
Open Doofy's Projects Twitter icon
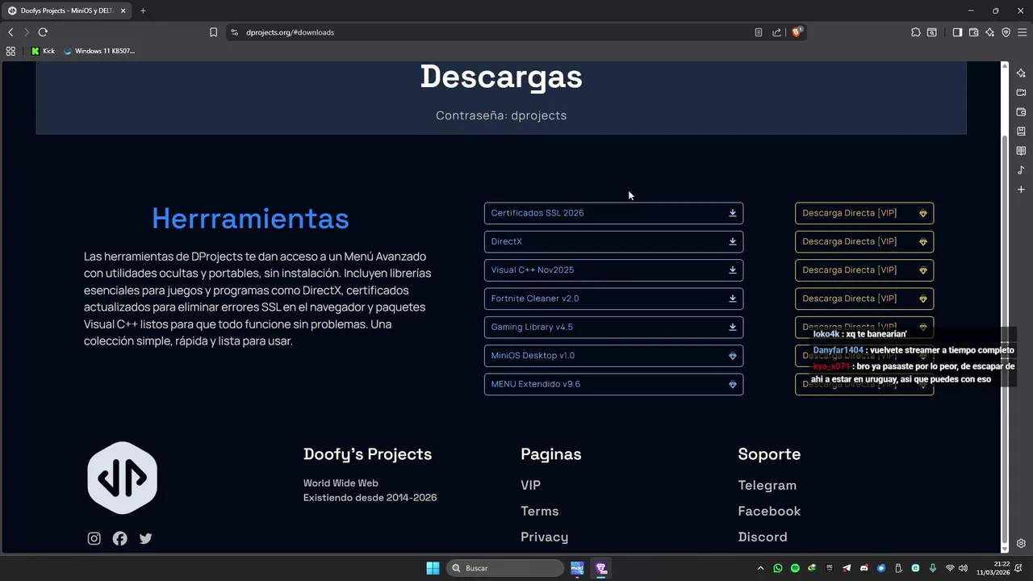146,538
